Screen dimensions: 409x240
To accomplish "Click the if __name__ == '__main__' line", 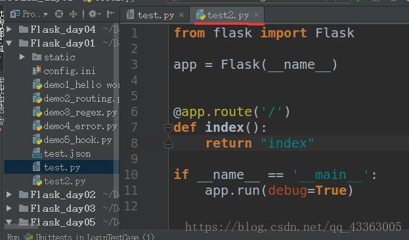I will coord(275,174).
